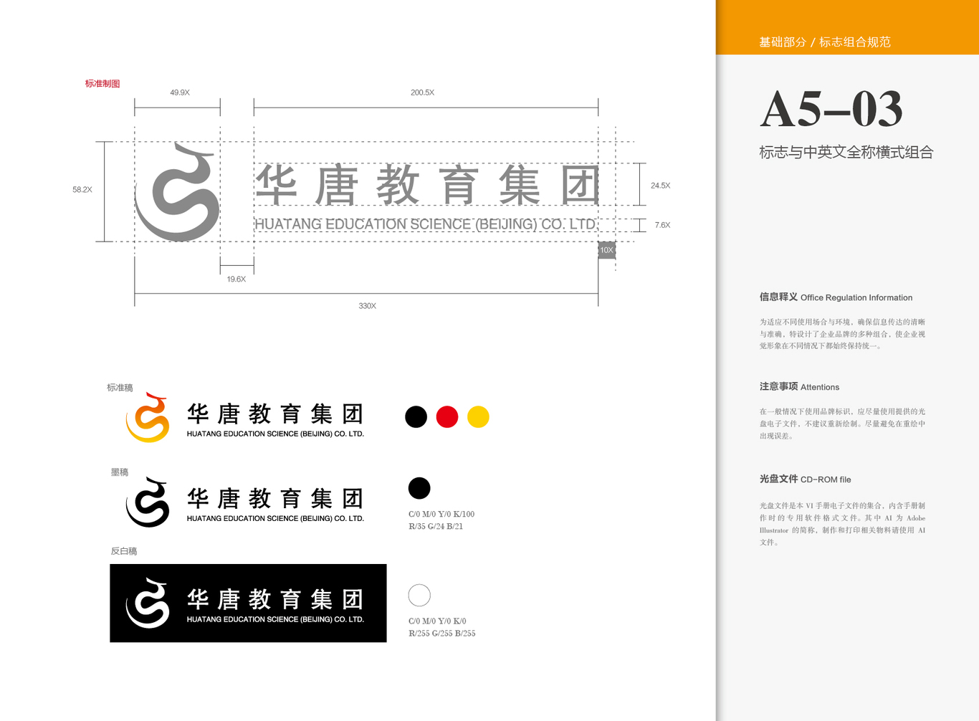Image resolution: width=979 pixels, height=721 pixels.
Task: Select the gray 10X square marker
Action: pyautogui.click(x=607, y=250)
